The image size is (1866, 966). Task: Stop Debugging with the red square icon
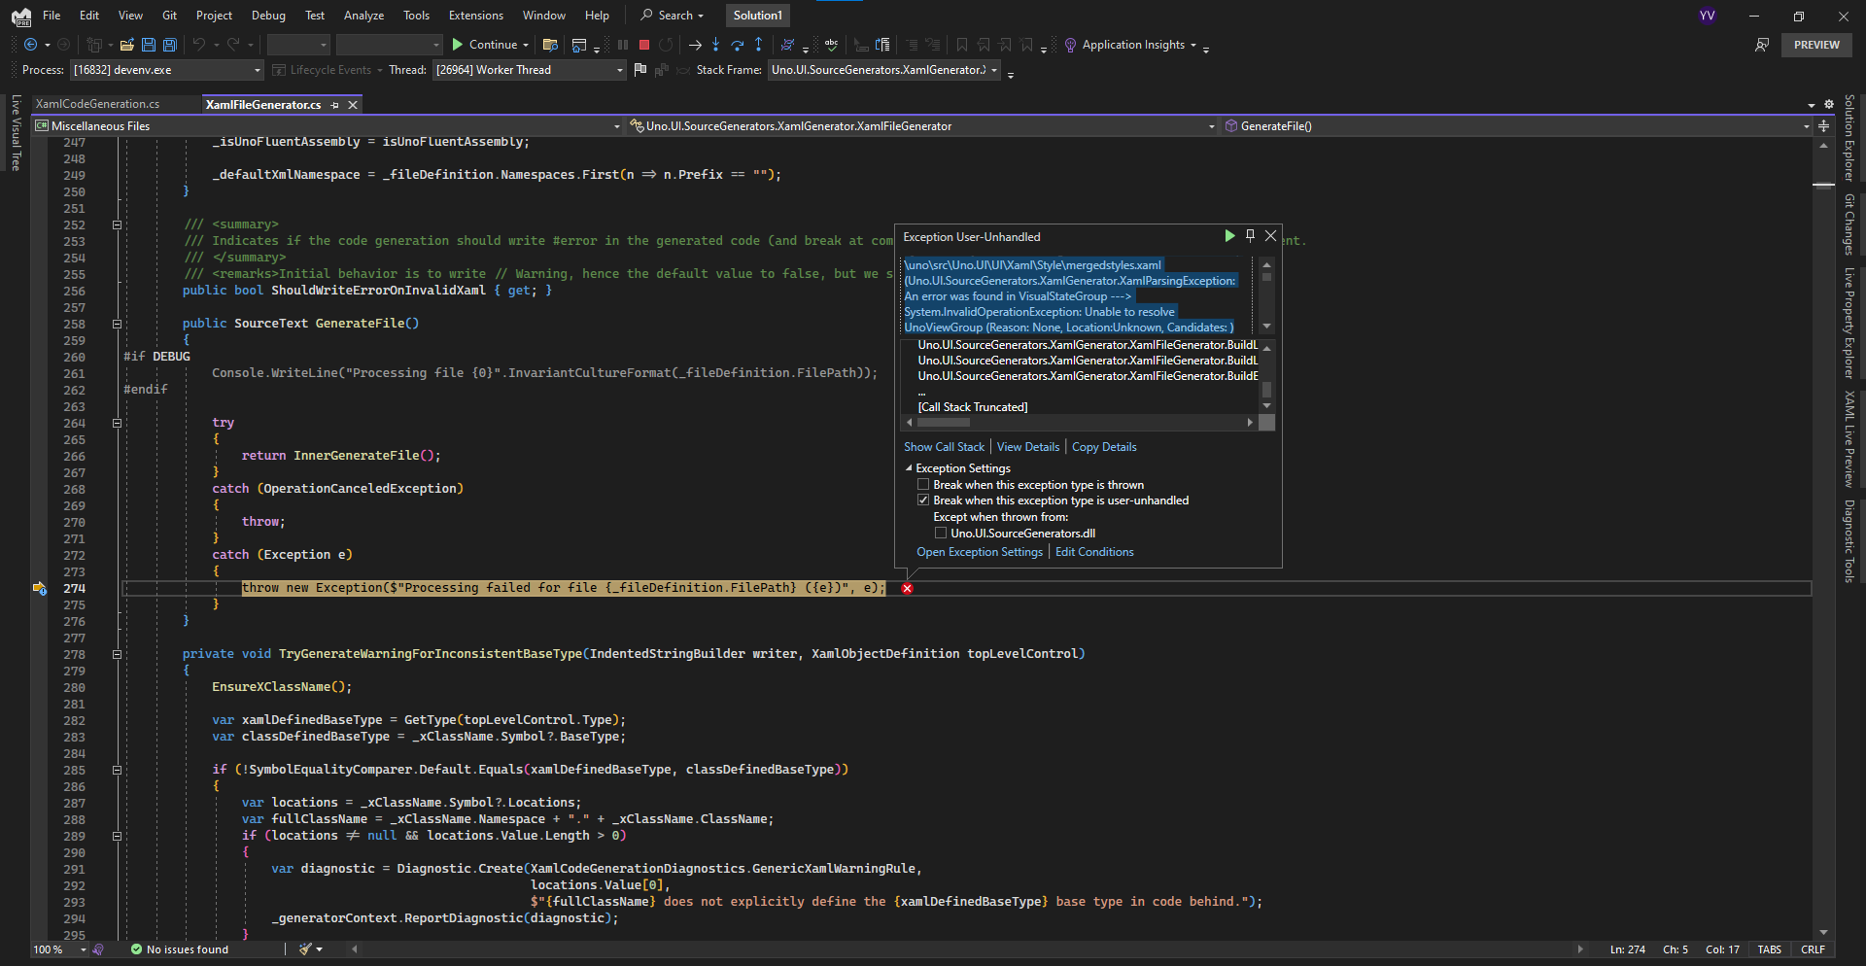643,44
